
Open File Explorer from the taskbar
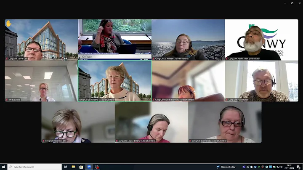pyautogui.click(x=73, y=167)
